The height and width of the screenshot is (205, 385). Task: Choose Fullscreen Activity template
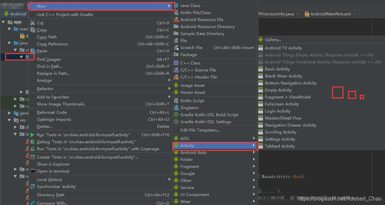coord(282,104)
